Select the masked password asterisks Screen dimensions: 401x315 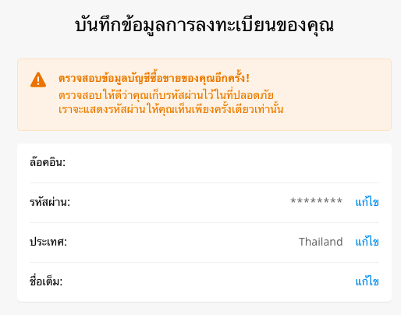tap(316, 201)
